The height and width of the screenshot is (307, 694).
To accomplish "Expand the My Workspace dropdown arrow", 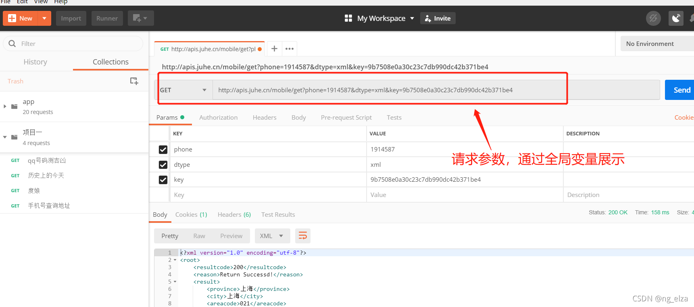I will point(412,19).
